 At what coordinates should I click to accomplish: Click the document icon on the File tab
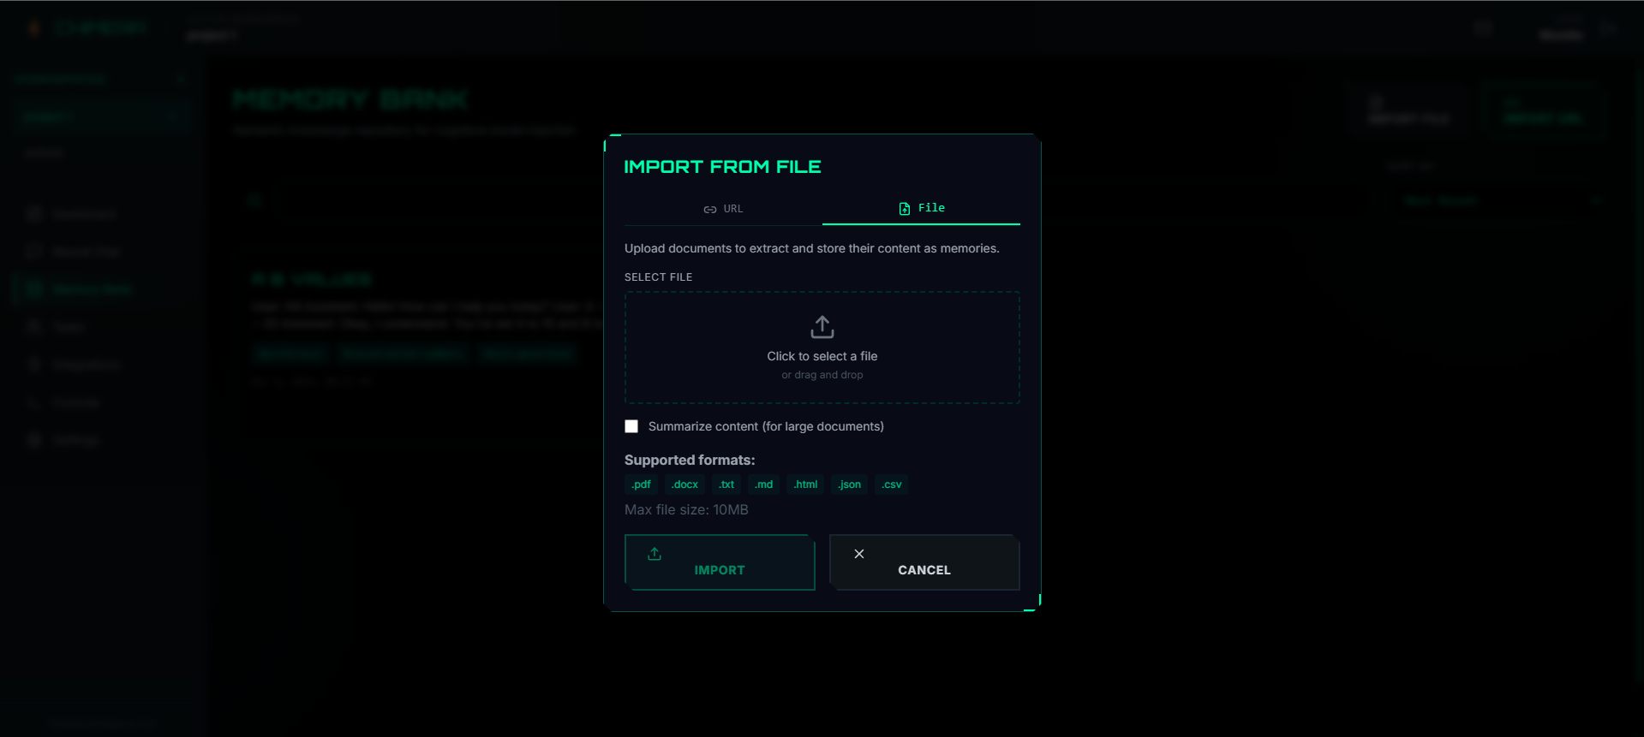point(904,209)
